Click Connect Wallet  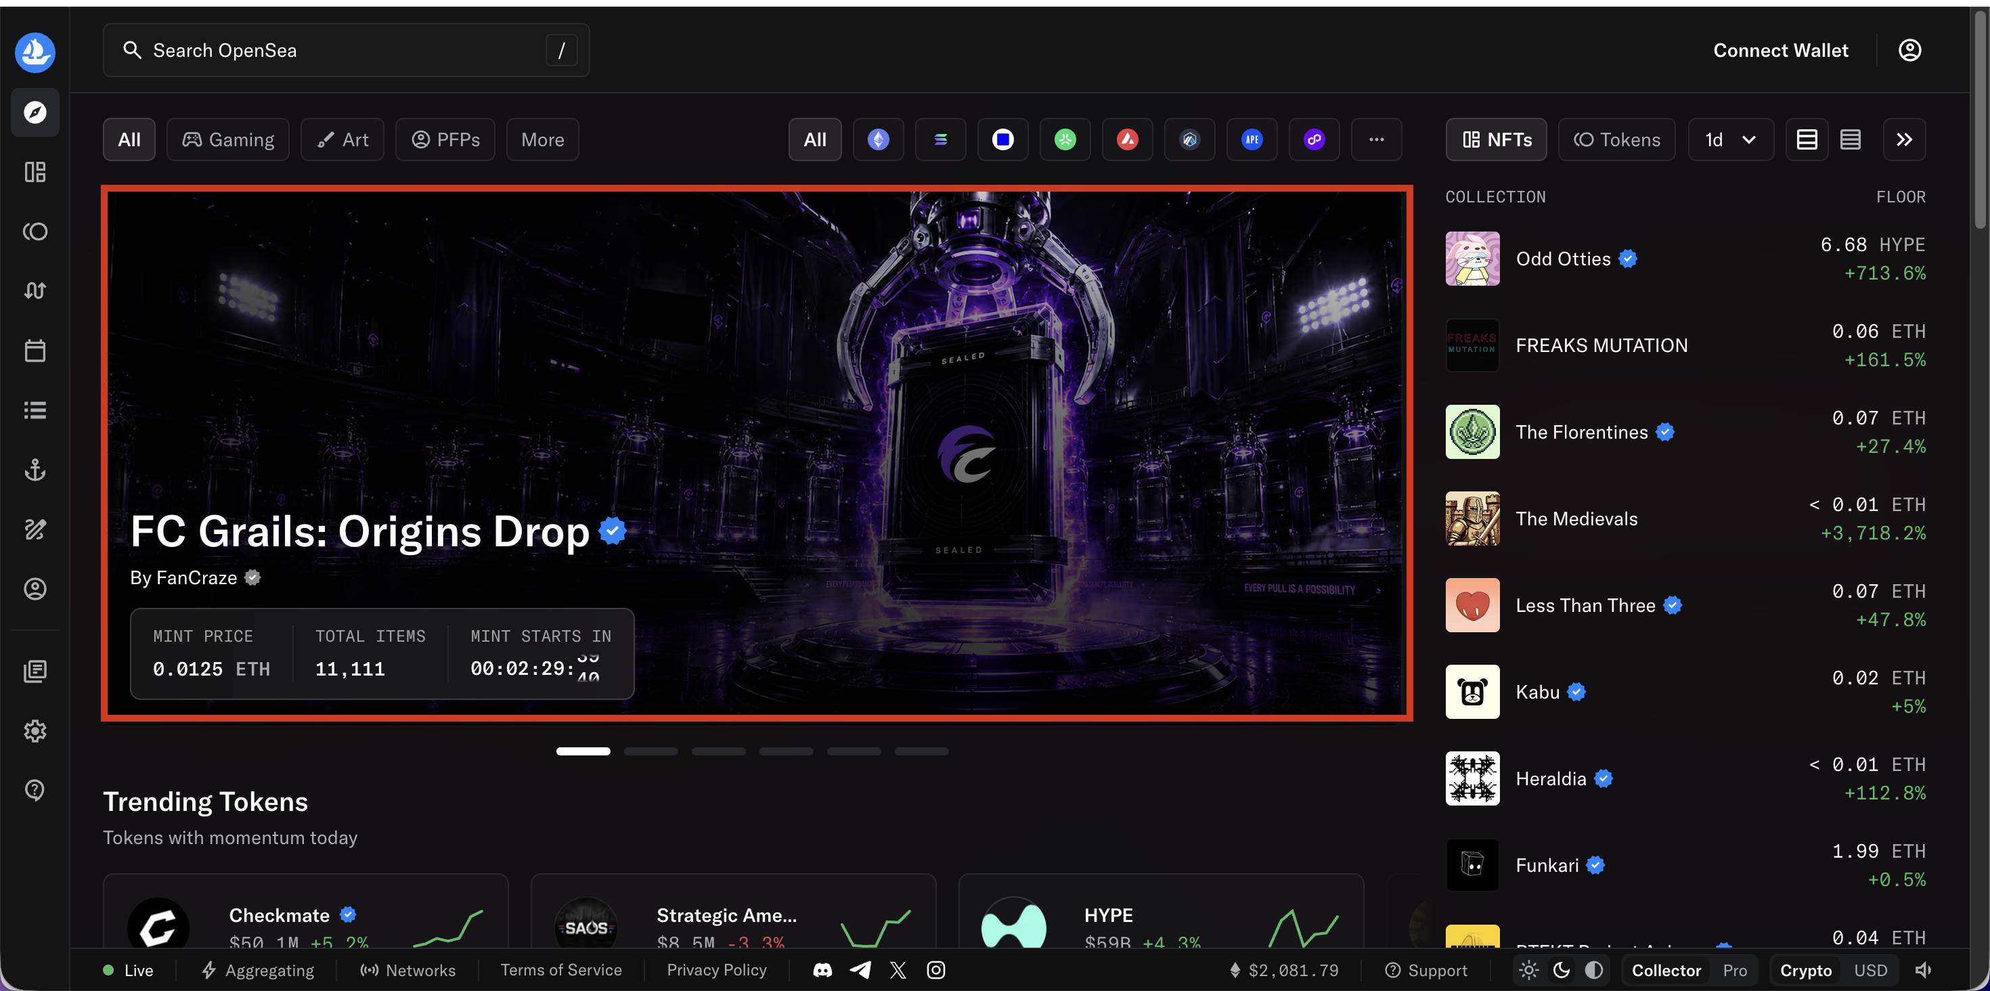(1781, 50)
